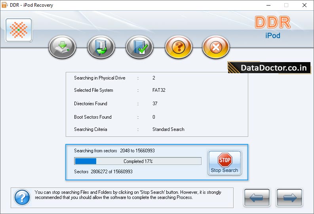The image size is (314, 214).
Task: Click the drive download toolbar icon
Action: coord(62,47)
